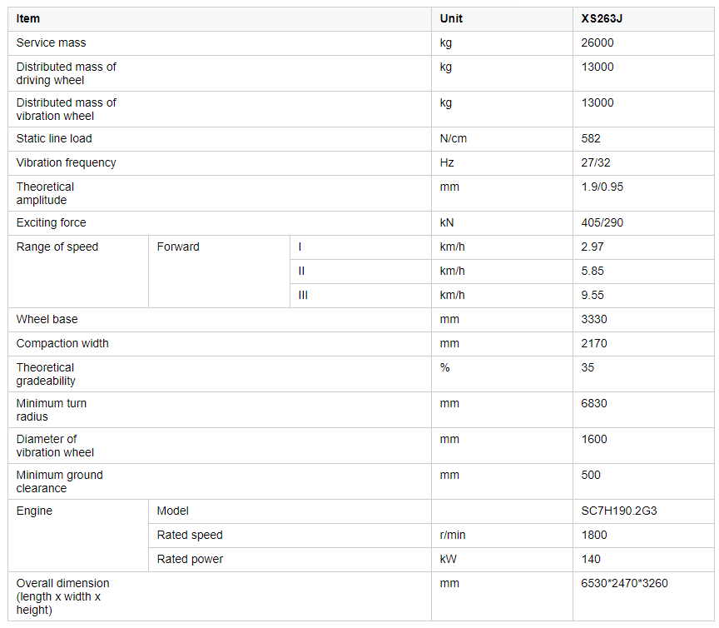The image size is (719, 628).
Task: Select the Minimum ground clearance value 500
Action: 591,475
